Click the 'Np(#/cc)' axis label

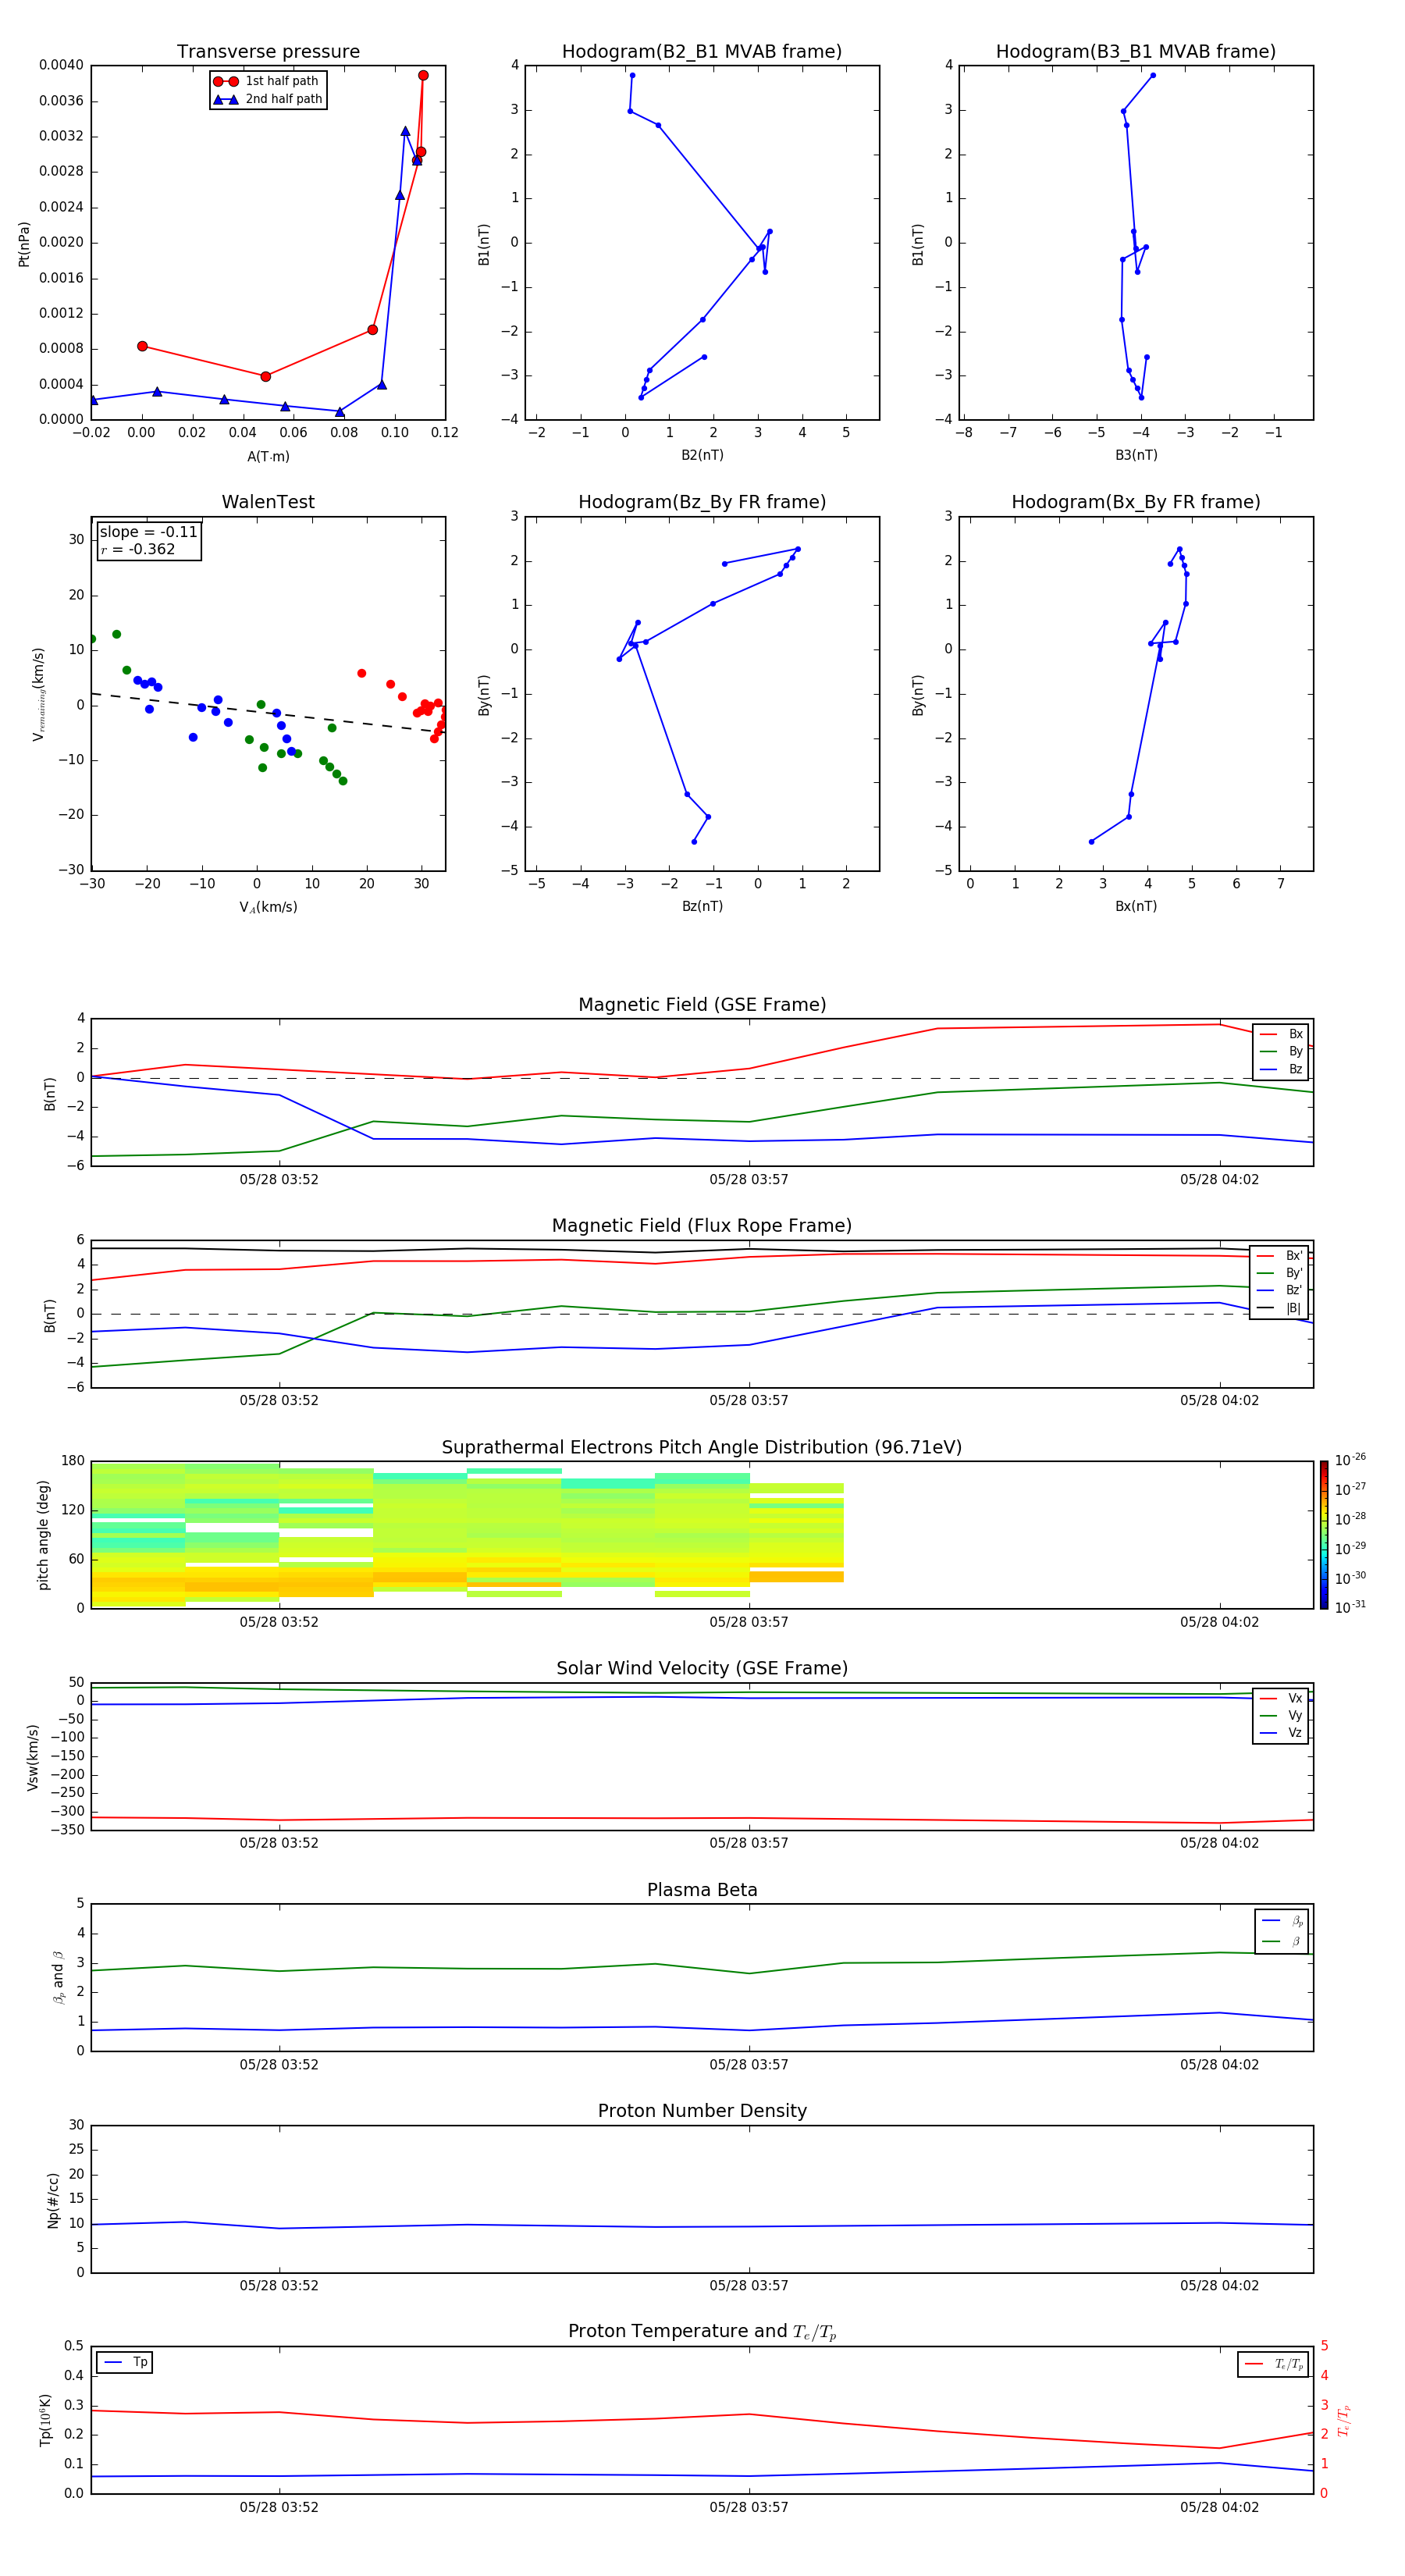pyautogui.click(x=54, y=2200)
